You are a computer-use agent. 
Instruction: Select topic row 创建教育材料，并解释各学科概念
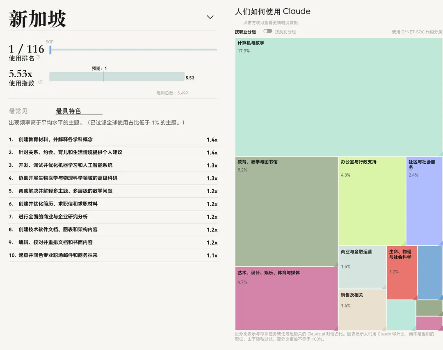(113, 140)
